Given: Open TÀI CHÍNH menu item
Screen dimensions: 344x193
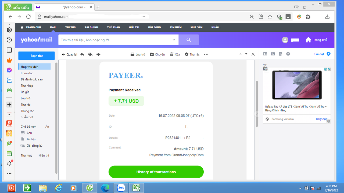Looking at the screenshot, I should (x=91, y=27).
